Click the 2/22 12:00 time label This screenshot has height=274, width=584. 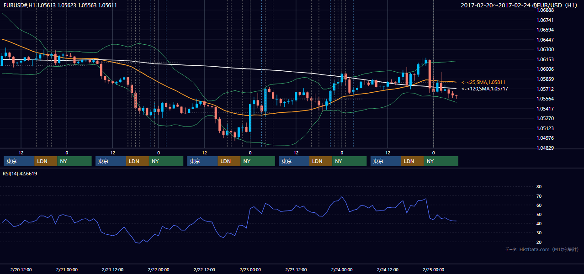pyautogui.click(x=205, y=269)
